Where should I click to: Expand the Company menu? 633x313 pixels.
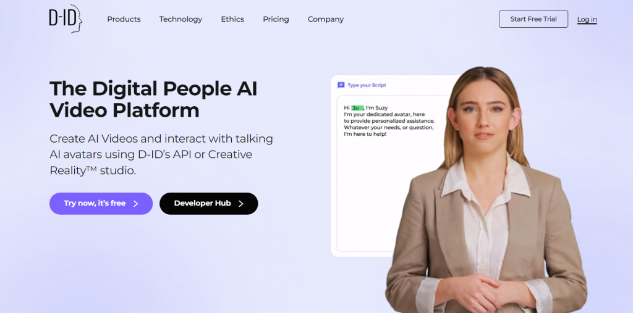[326, 19]
